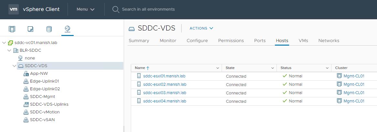
Task: Open Mgmt-CL01 cluster link in esxi02 row
Action: tap(354, 84)
